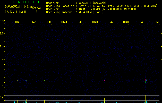Image resolution: width=162 pixels, height=103 pixels.
Task: Click the 1643 time axis marker
Action: coord(48,22)
